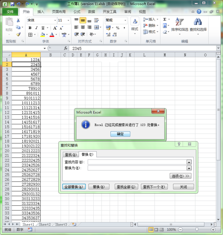Toggle Bold formatting
The width and height of the screenshot is (223, 235).
(30, 28)
